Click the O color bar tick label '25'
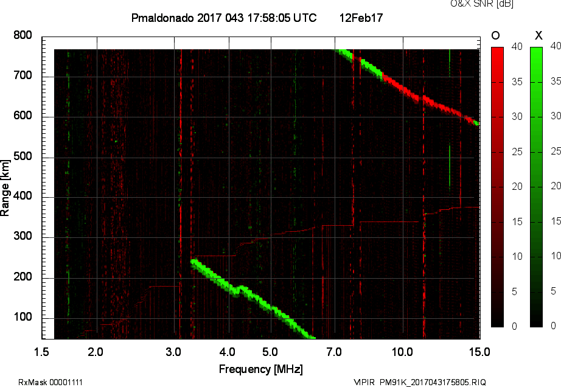The image size is (561, 387). pos(517,152)
